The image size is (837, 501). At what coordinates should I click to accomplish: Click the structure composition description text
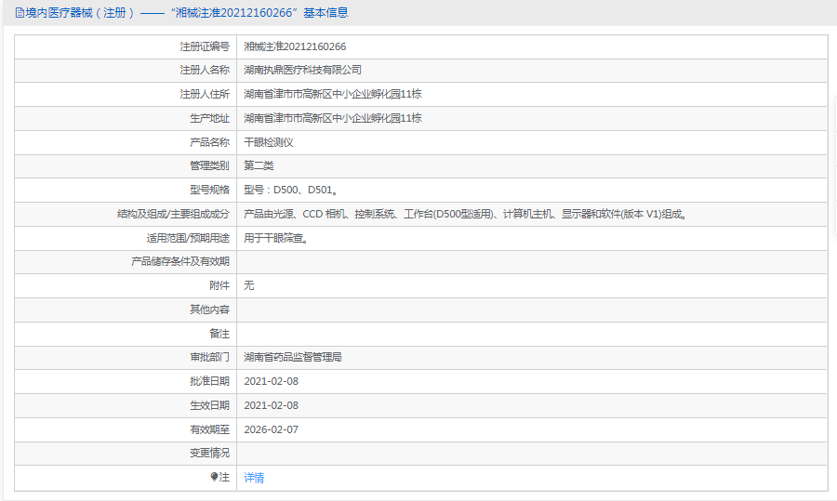click(x=466, y=214)
